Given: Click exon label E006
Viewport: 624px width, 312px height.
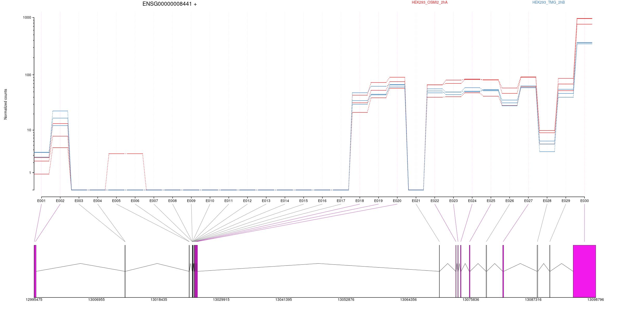Looking at the screenshot, I should (x=135, y=201).
